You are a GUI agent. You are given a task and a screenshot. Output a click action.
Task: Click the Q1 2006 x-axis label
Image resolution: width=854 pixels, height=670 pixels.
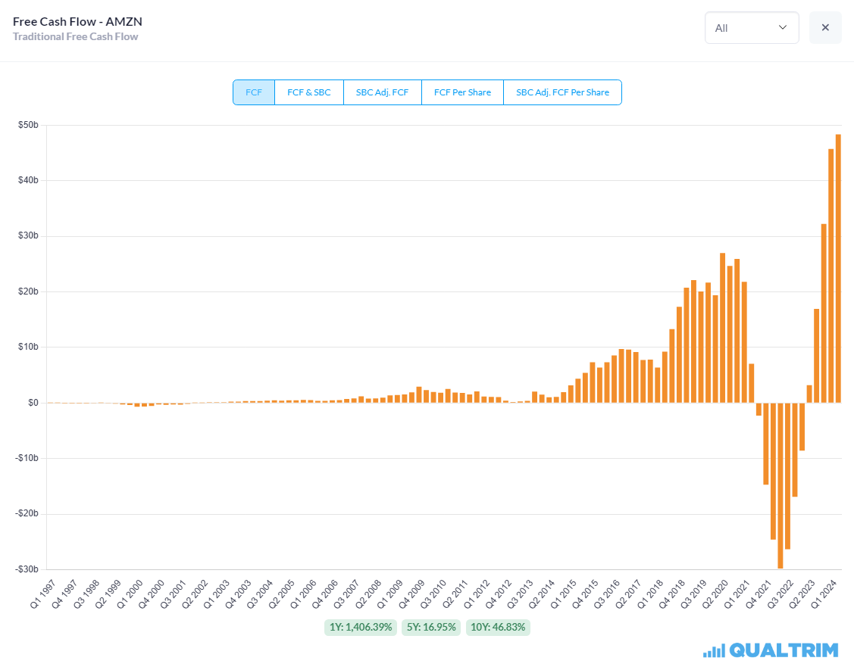tap(303, 594)
